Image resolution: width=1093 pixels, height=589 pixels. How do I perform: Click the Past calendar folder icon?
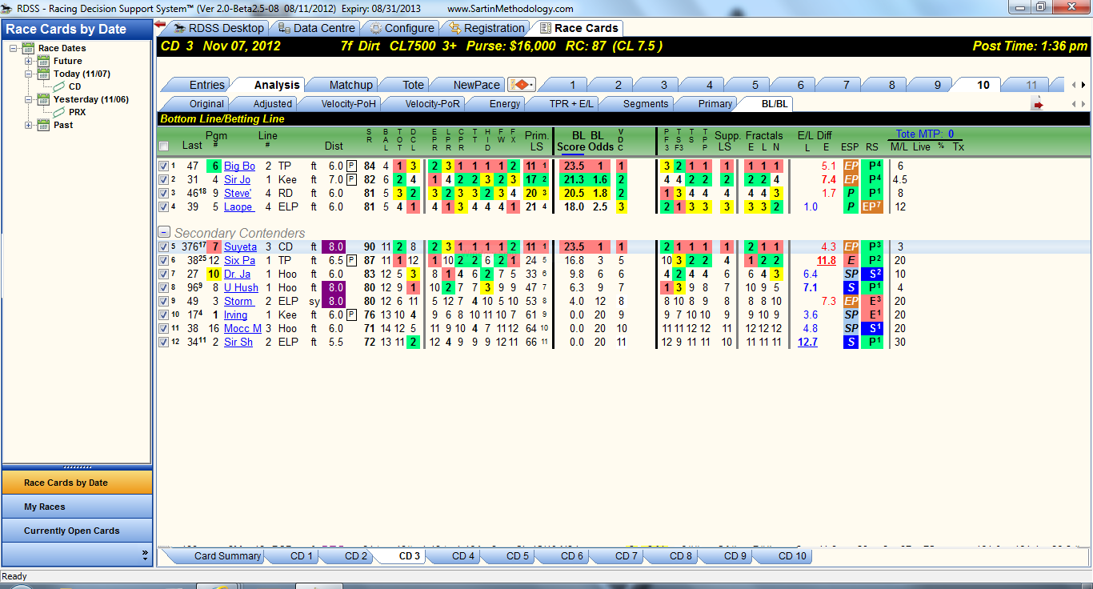pos(44,125)
